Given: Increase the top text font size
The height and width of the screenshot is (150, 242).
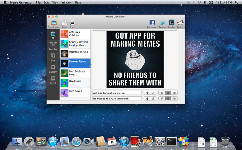Looking at the screenshot, I should click(x=147, y=93).
